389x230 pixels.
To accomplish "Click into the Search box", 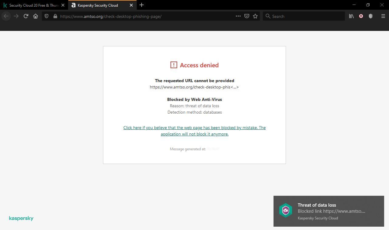I will (304, 16).
